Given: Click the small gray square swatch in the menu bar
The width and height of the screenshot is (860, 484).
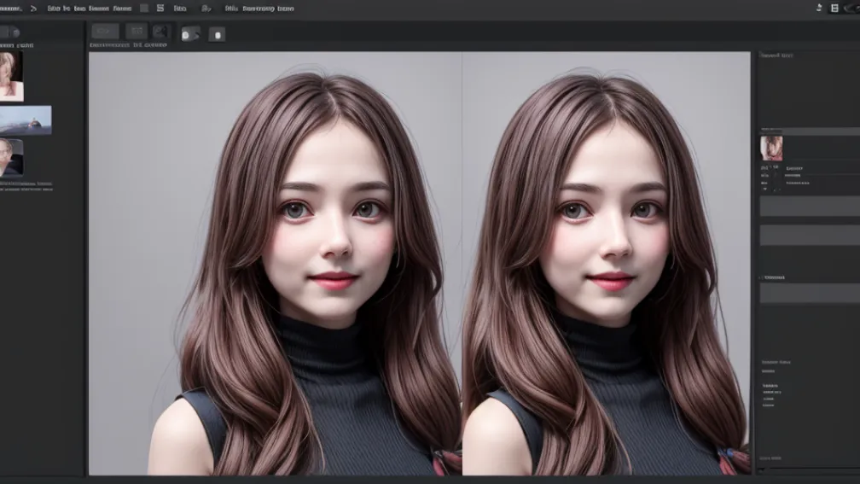Looking at the screenshot, I should click(144, 9).
